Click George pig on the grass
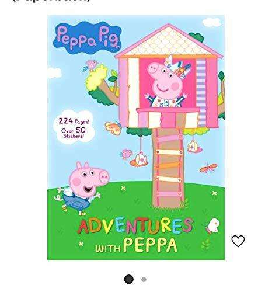272x292 pixels. point(82,189)
